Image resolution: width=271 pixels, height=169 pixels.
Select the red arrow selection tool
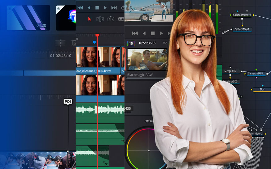90,19
